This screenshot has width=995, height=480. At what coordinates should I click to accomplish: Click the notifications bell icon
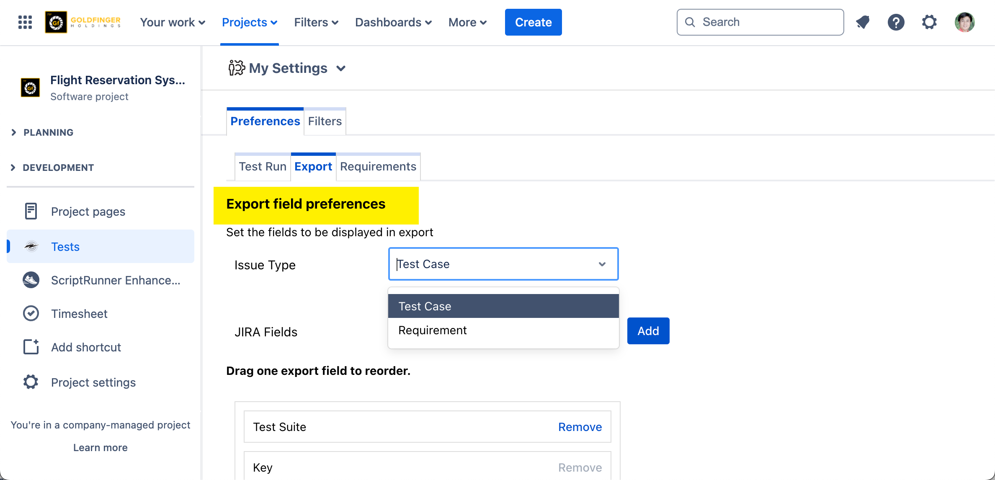(x=863, y=22)
